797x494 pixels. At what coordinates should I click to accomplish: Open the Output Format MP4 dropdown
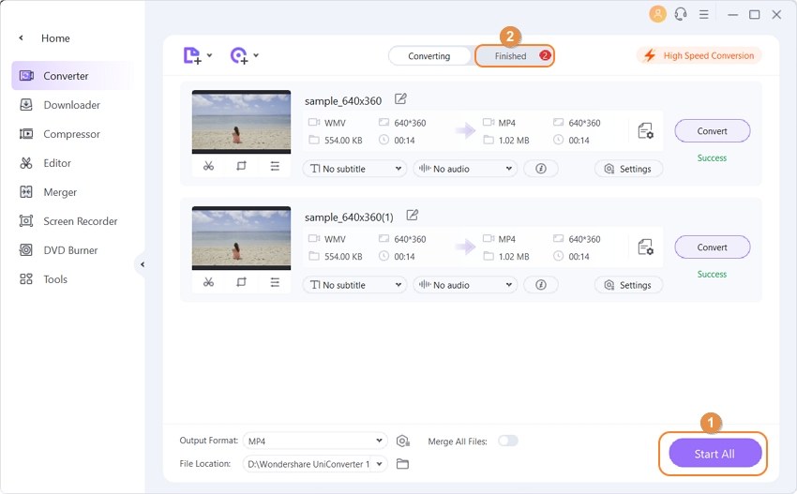pyautogui.click(x=314, y=441)
